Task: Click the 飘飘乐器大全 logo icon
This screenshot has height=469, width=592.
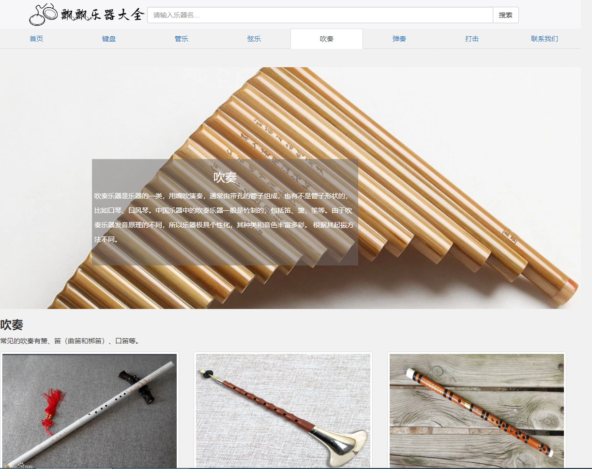Action: [x=44, y=15]
